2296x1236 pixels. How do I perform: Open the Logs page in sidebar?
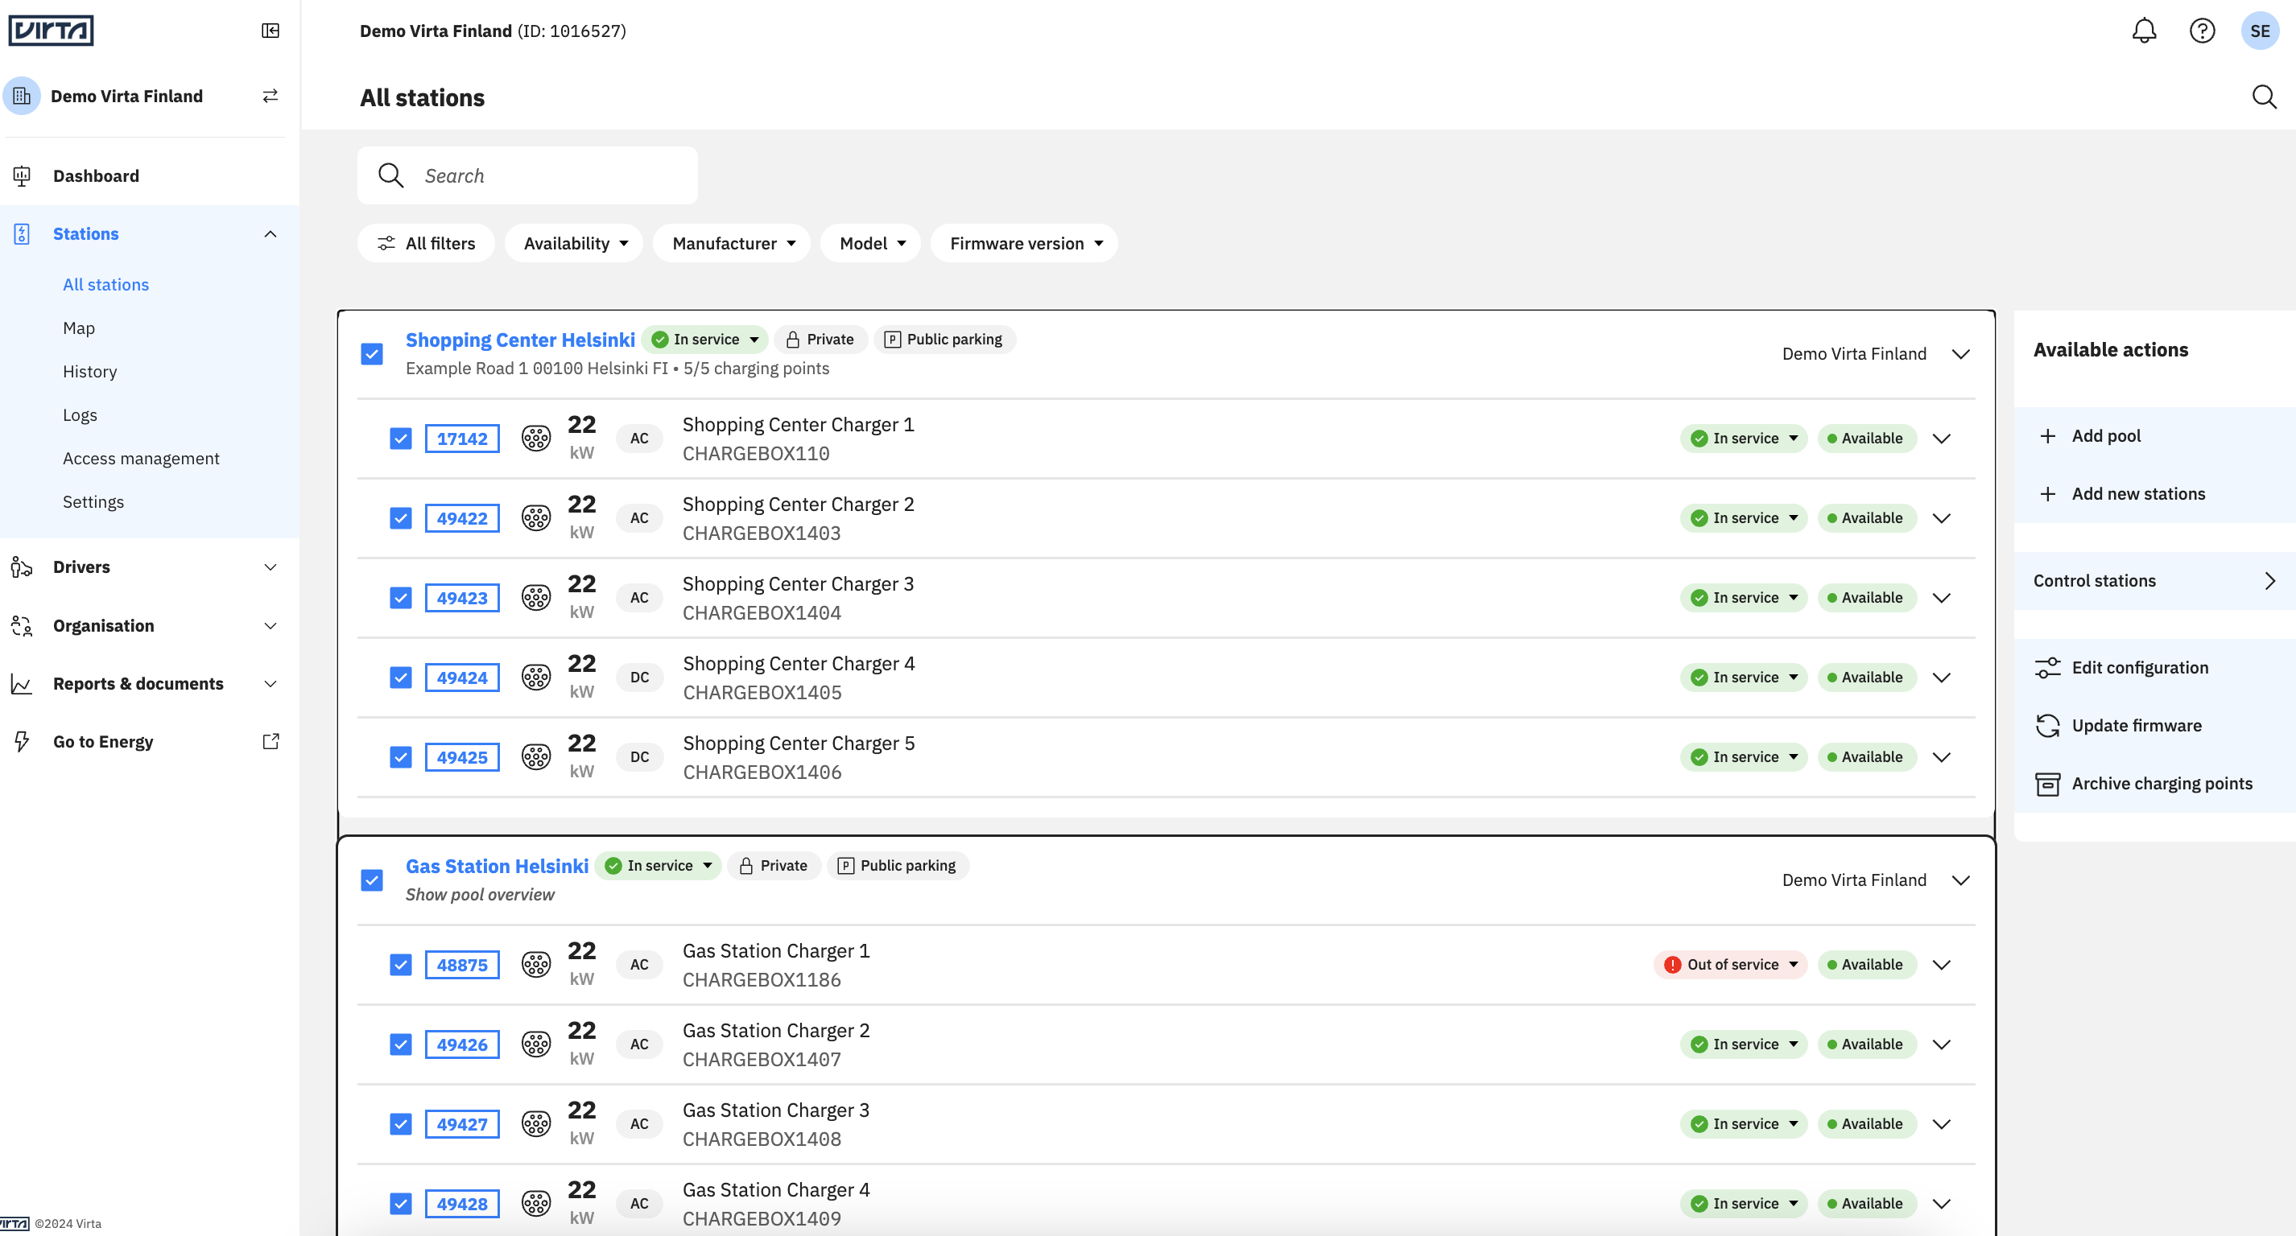coord(80,415)
